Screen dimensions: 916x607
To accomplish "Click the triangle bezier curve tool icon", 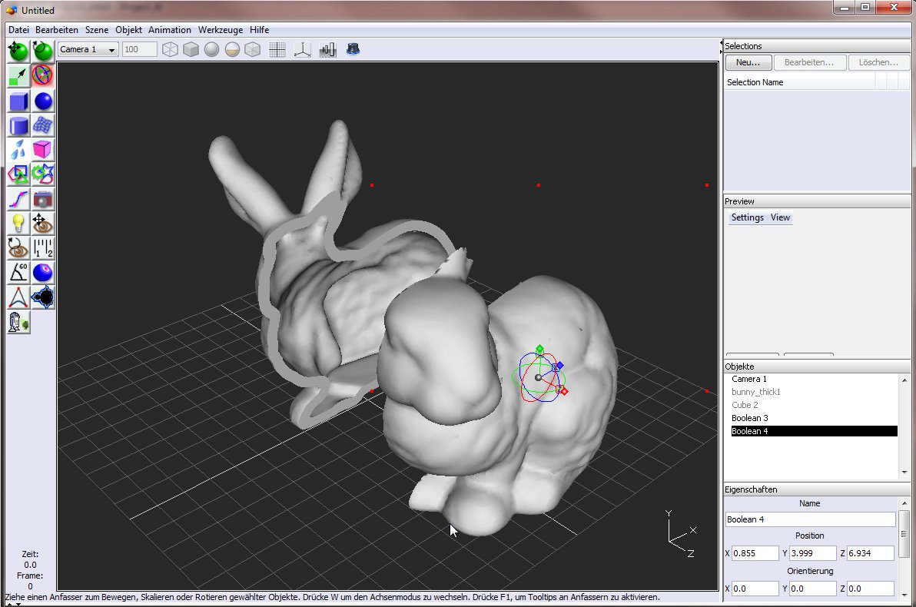I will [18, 297].
